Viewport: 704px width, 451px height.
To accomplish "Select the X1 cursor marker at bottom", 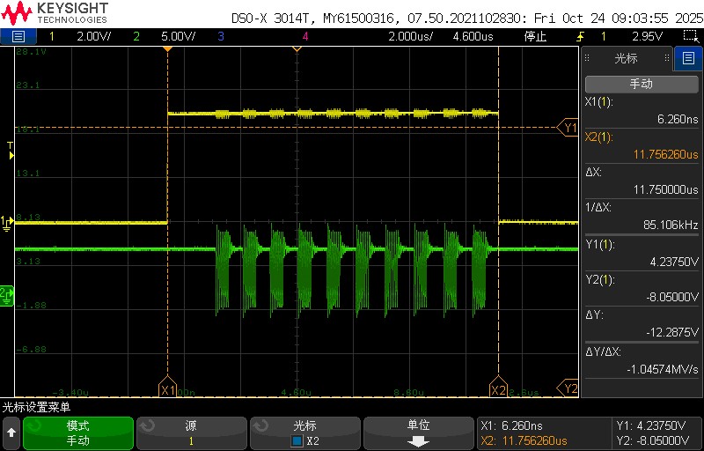I will click(167, 388).
